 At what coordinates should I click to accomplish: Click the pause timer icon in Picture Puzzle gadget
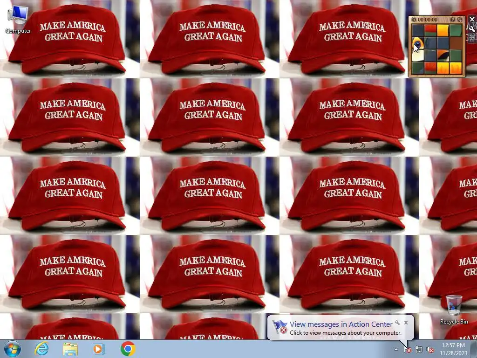(414, 20)
